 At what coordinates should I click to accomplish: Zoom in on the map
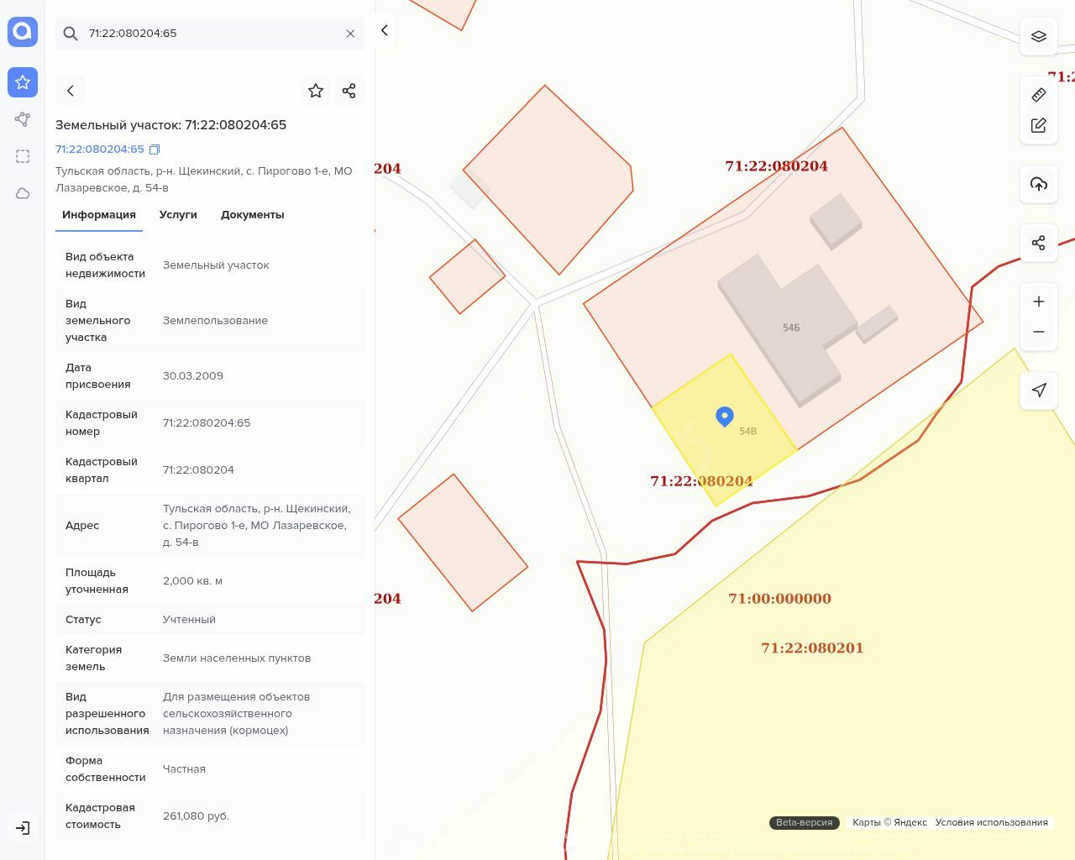coord(1039,302)
